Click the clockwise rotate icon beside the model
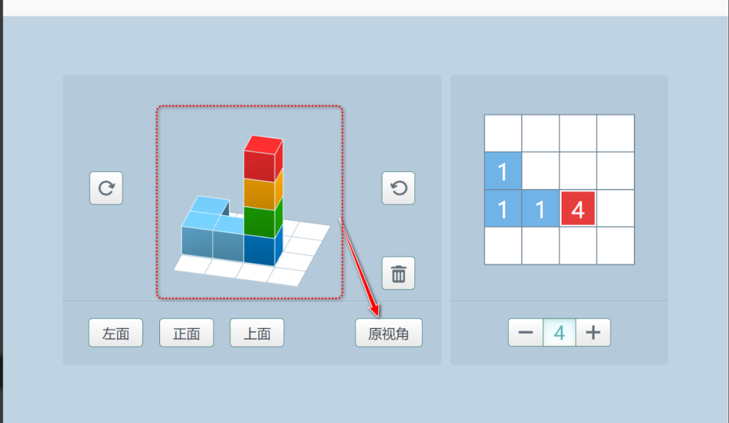Screen dimensions: 729x423 point(106,188)
